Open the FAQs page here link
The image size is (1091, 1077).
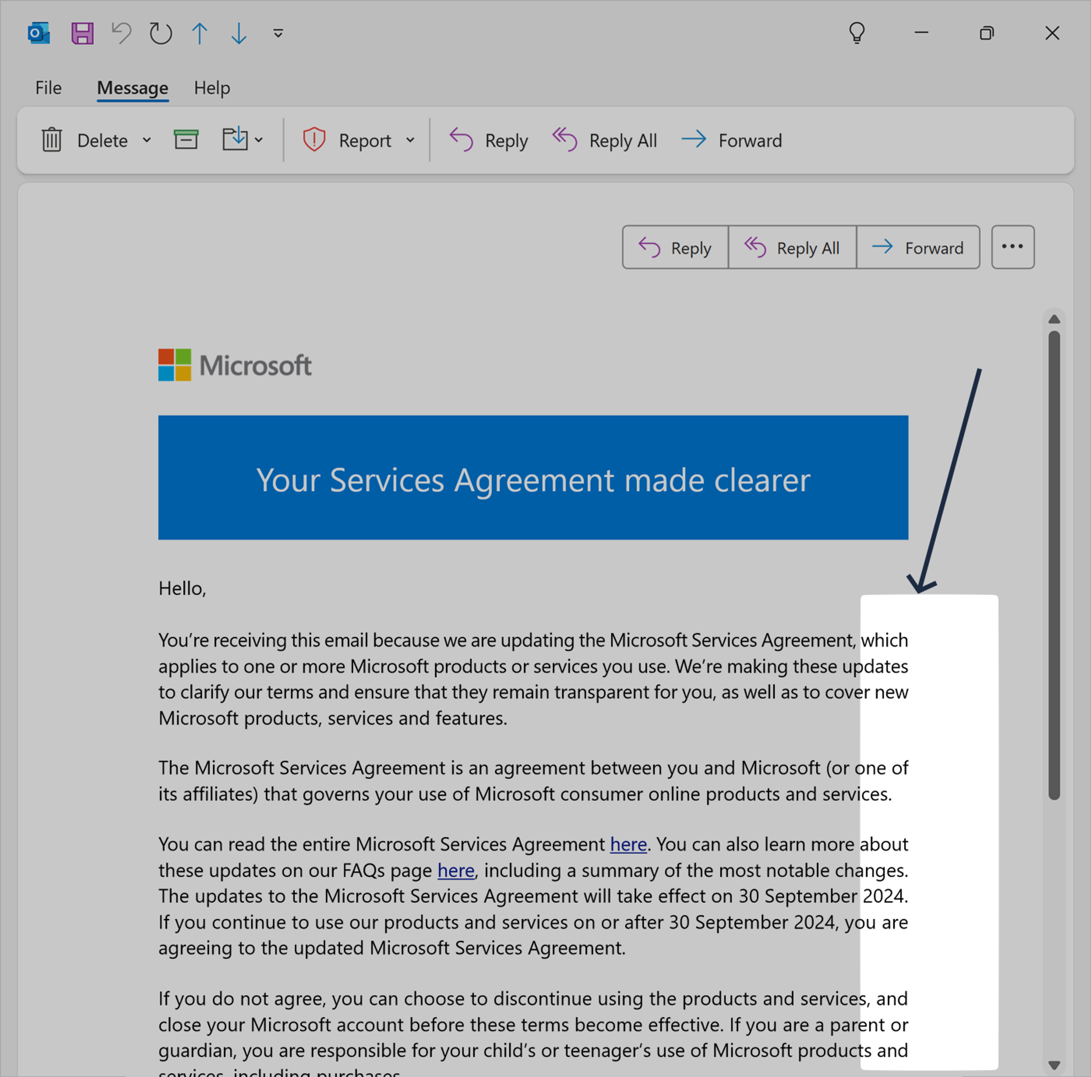pos(455,870)
